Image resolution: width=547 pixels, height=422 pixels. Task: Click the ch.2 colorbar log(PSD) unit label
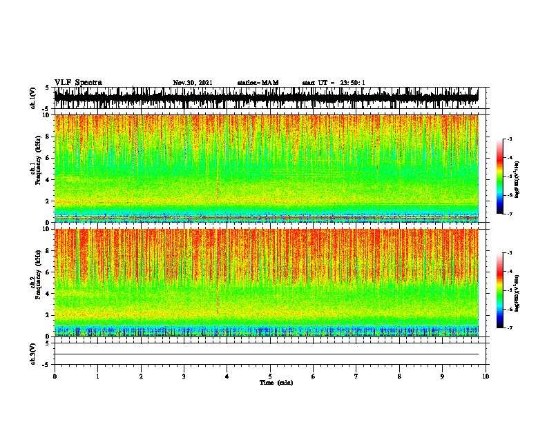[x=517, y=293]
